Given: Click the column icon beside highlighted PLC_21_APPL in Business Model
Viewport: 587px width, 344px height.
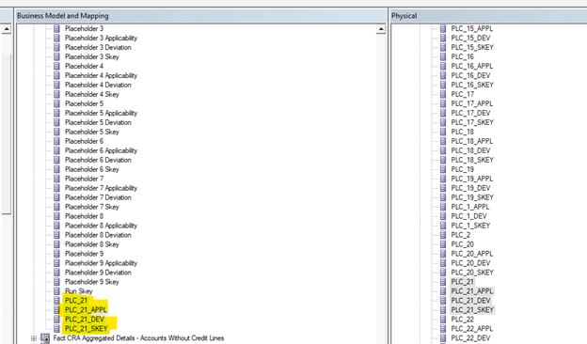Looking at the screenshot, I should point(56,309).
